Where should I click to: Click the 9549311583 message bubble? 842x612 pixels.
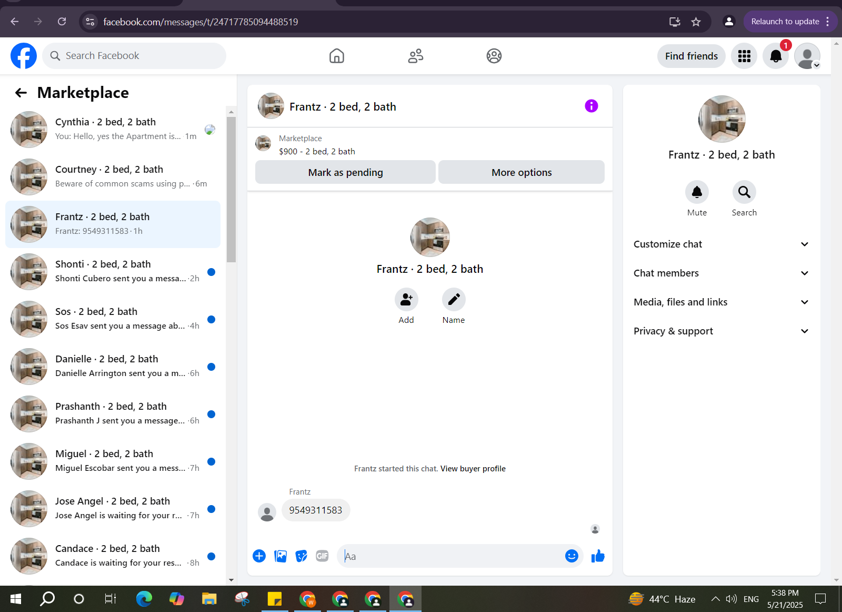coord(316,510)
